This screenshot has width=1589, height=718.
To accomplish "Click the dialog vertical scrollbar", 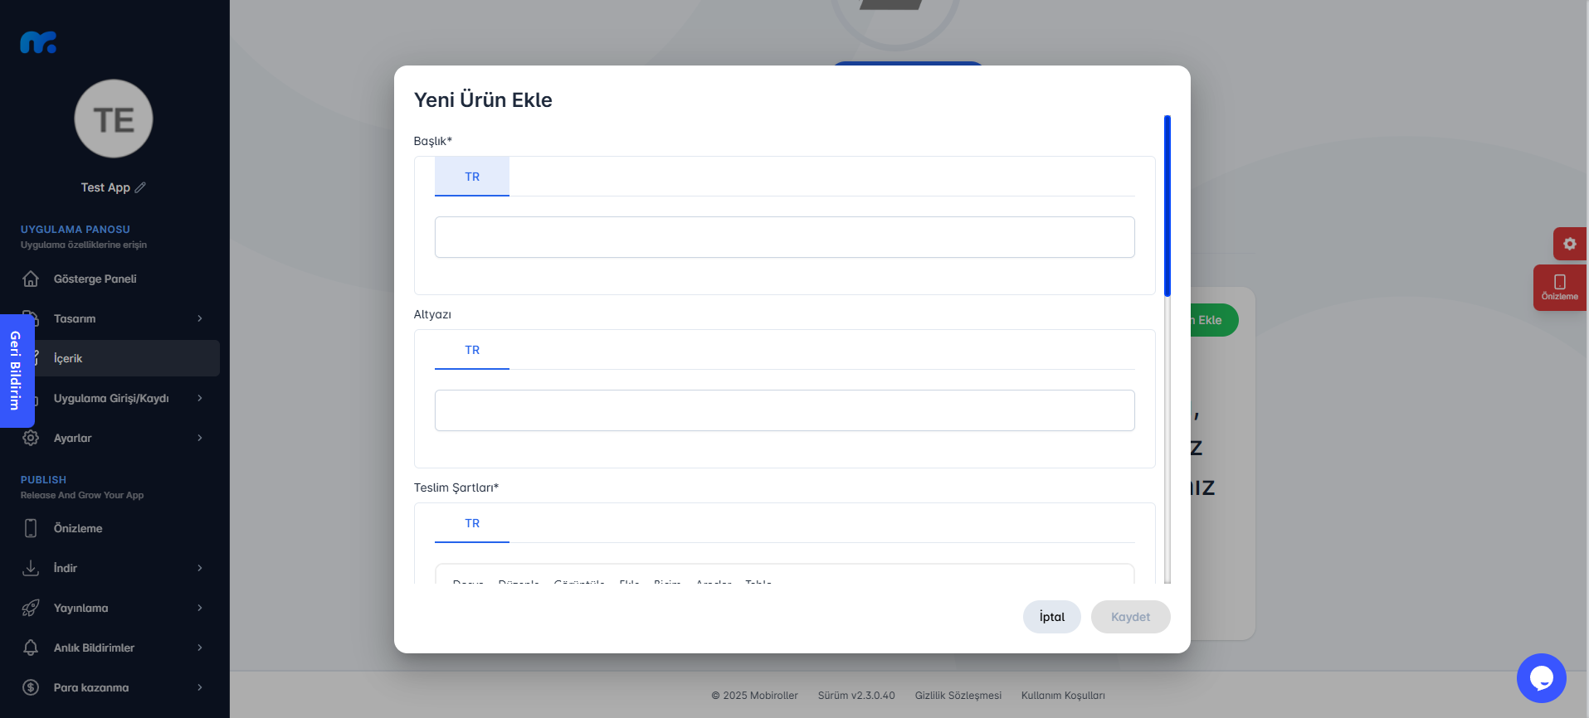I will pyautogui.click(x=1167, y=206).
